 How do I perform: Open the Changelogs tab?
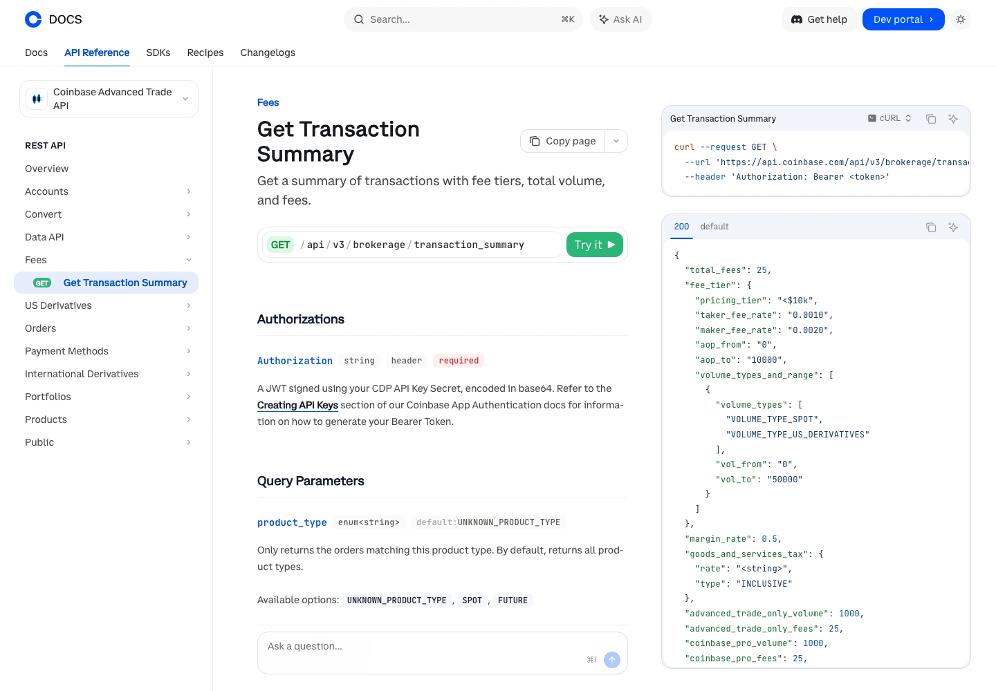coord(268,53)
